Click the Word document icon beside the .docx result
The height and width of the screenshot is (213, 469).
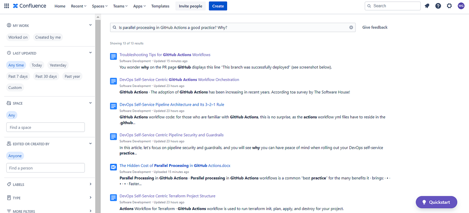113,167
